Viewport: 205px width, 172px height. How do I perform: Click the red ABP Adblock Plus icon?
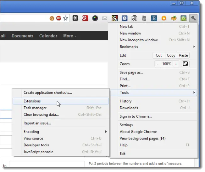(59, 18)
